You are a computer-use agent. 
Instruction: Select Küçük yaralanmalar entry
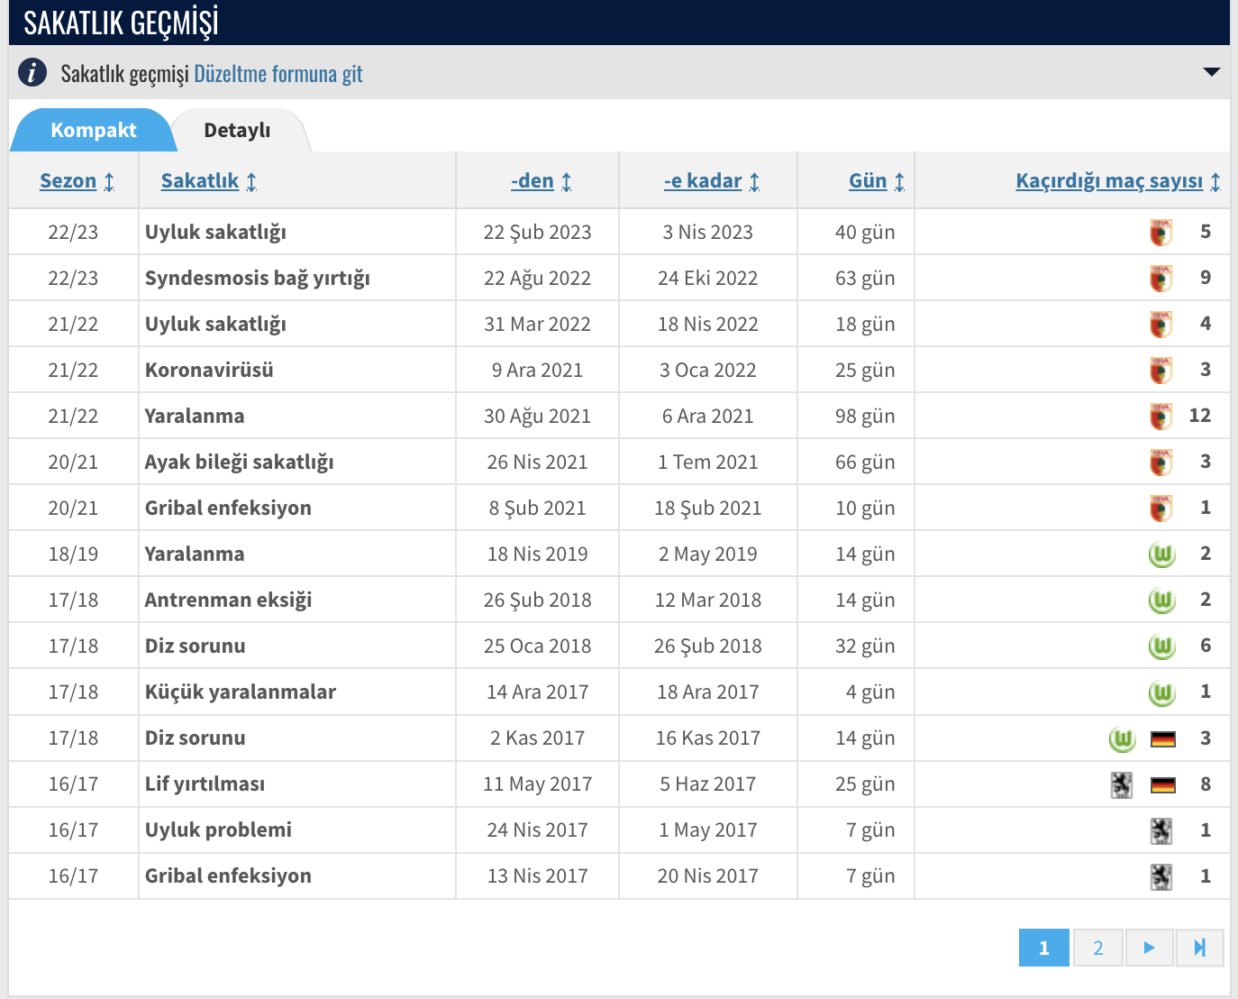(241, 692)
